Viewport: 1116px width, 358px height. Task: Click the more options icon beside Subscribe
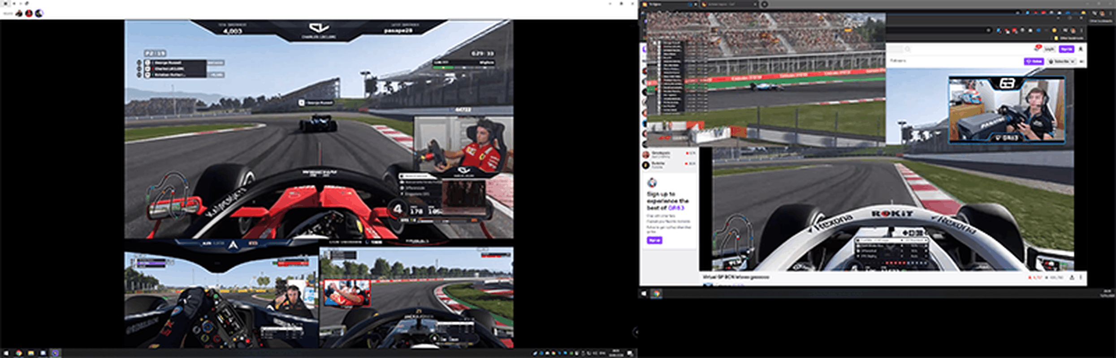pyautogui.click(x=1081, y=61)
